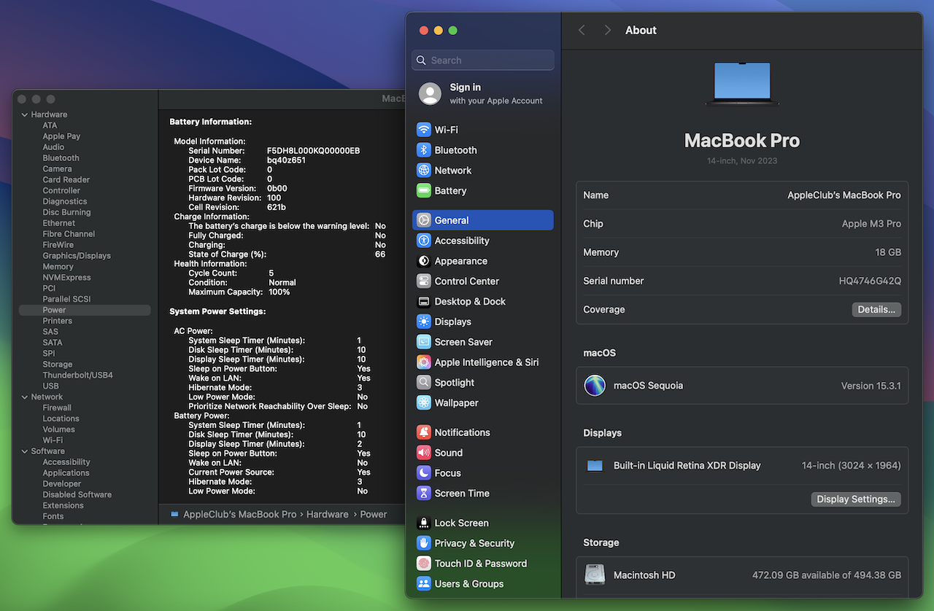Open Apple Intelligence & Siri icon
934x611 pixels.
click(424, 362)
